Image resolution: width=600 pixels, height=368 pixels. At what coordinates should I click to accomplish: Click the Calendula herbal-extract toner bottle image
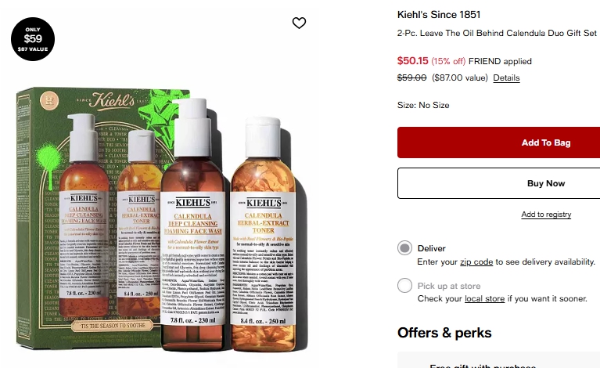coord(263,227)
